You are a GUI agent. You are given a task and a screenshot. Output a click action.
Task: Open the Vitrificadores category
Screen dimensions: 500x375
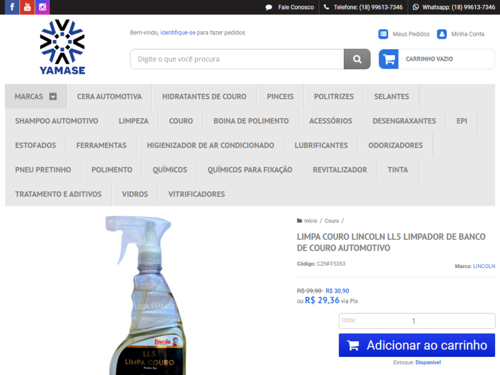[x=196, y=194]
